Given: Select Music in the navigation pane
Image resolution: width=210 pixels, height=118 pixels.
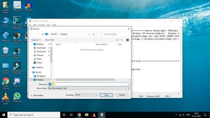Looking at the screenshot, I should (39, 59).
